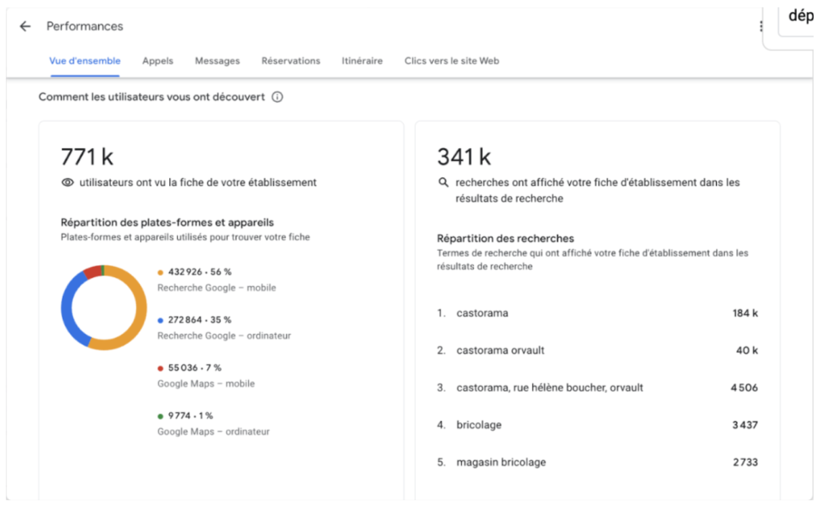Viewport: 819px width, 505px height.
Task: Open the Messages tab
Action: (x=217, y=61)
